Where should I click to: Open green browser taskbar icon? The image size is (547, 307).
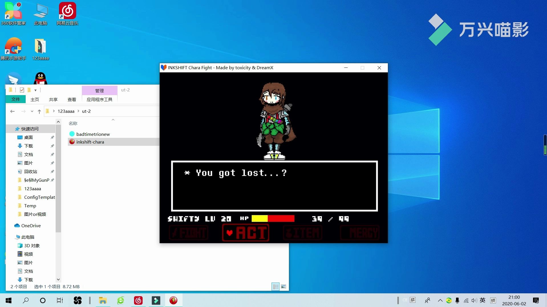[121, 300]
